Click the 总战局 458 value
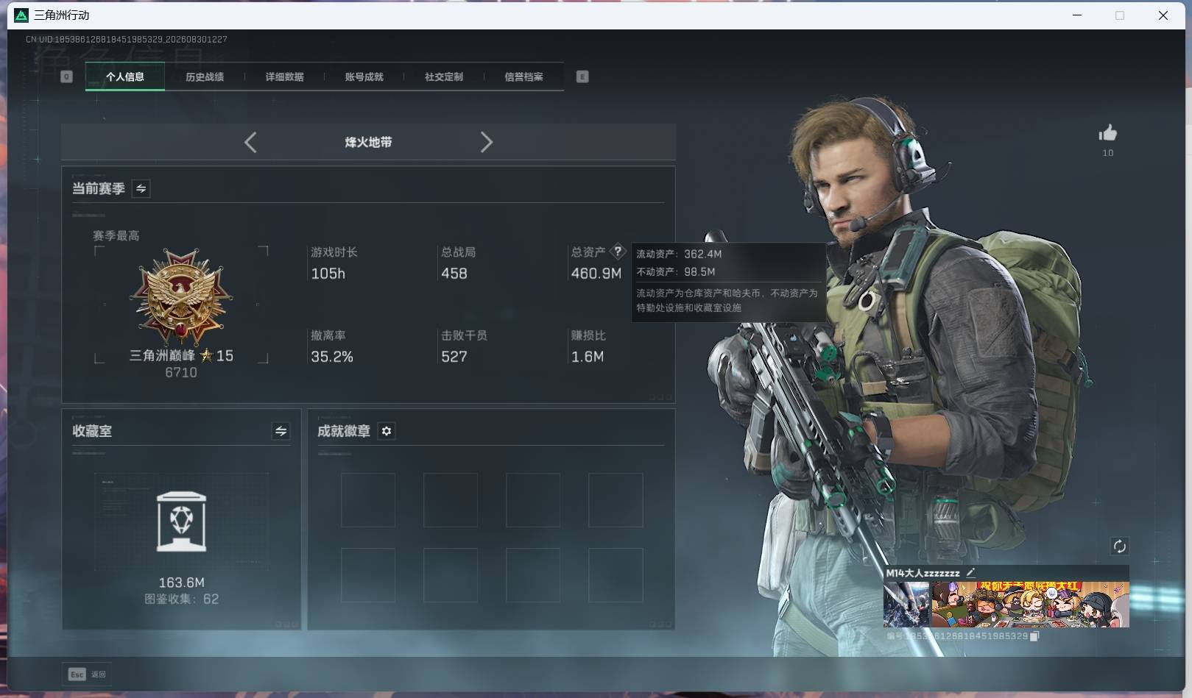 pos(454,274)
